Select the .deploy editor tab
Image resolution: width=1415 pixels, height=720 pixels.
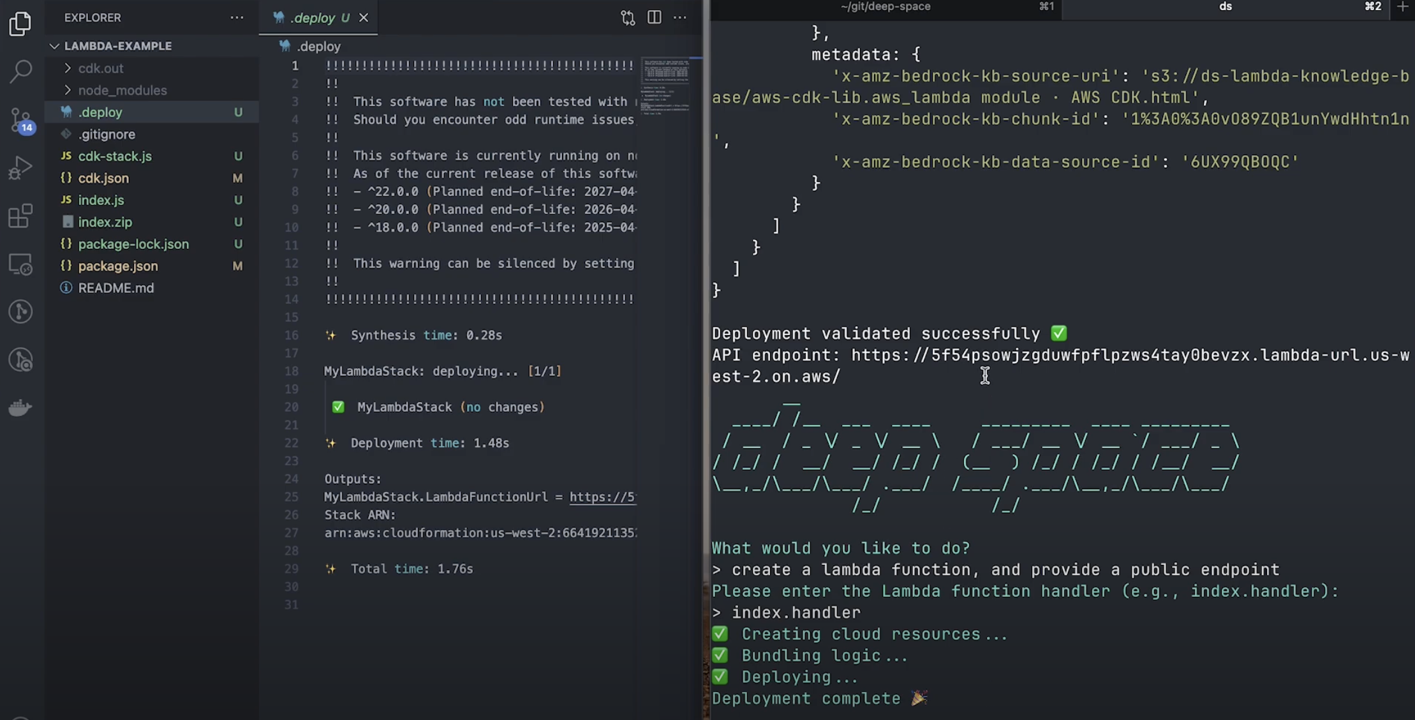(318, 18)
